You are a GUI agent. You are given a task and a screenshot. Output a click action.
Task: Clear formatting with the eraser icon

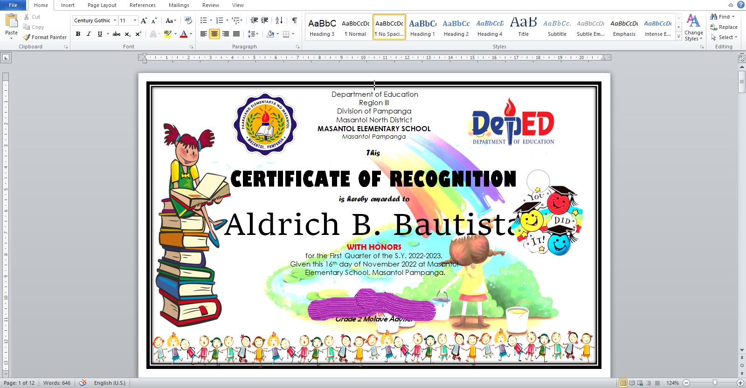(188, 20)
